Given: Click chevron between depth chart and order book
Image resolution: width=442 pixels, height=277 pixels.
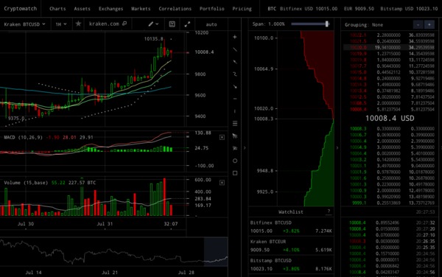Looking at the screenshot, I should click(337, 147).
